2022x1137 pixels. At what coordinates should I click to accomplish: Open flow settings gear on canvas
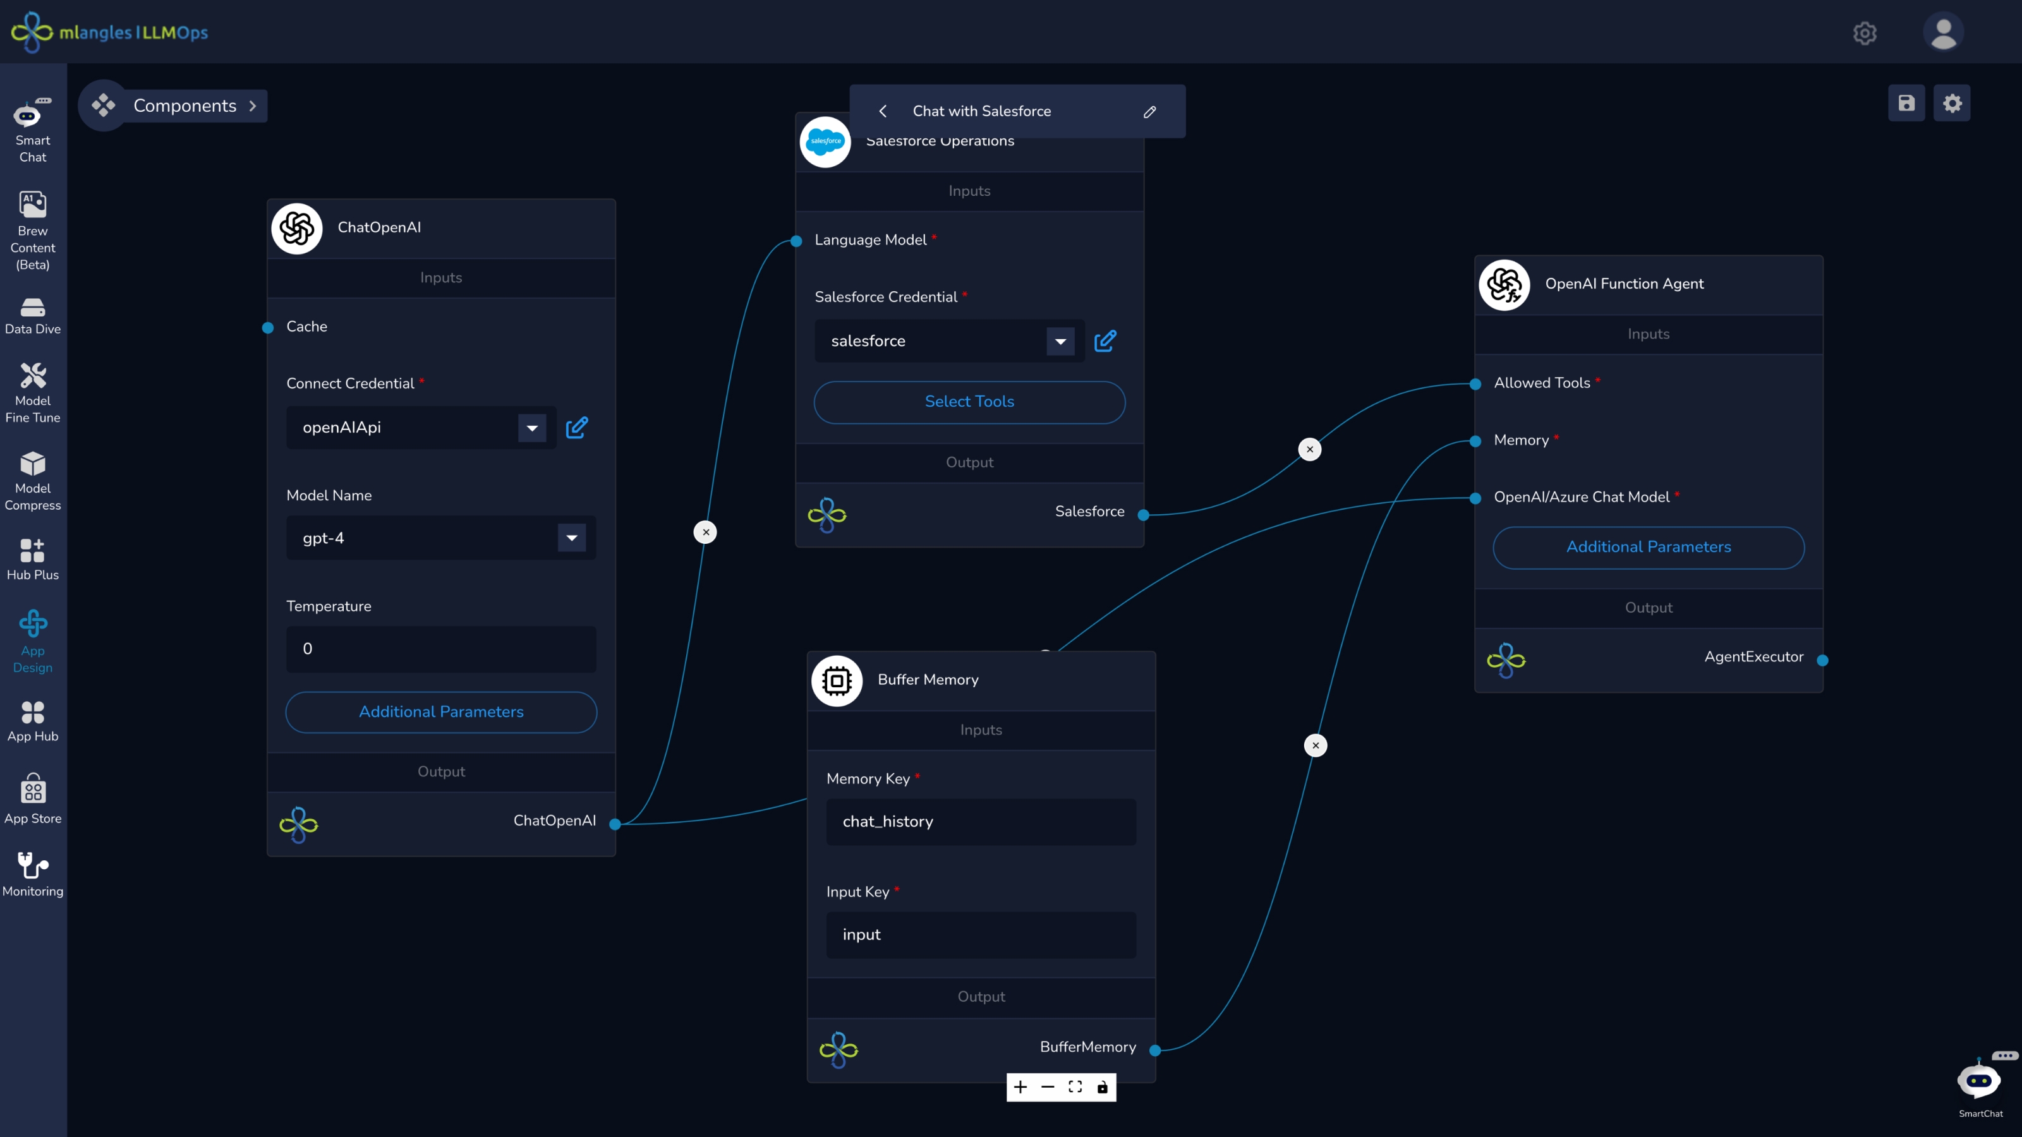1952,103
